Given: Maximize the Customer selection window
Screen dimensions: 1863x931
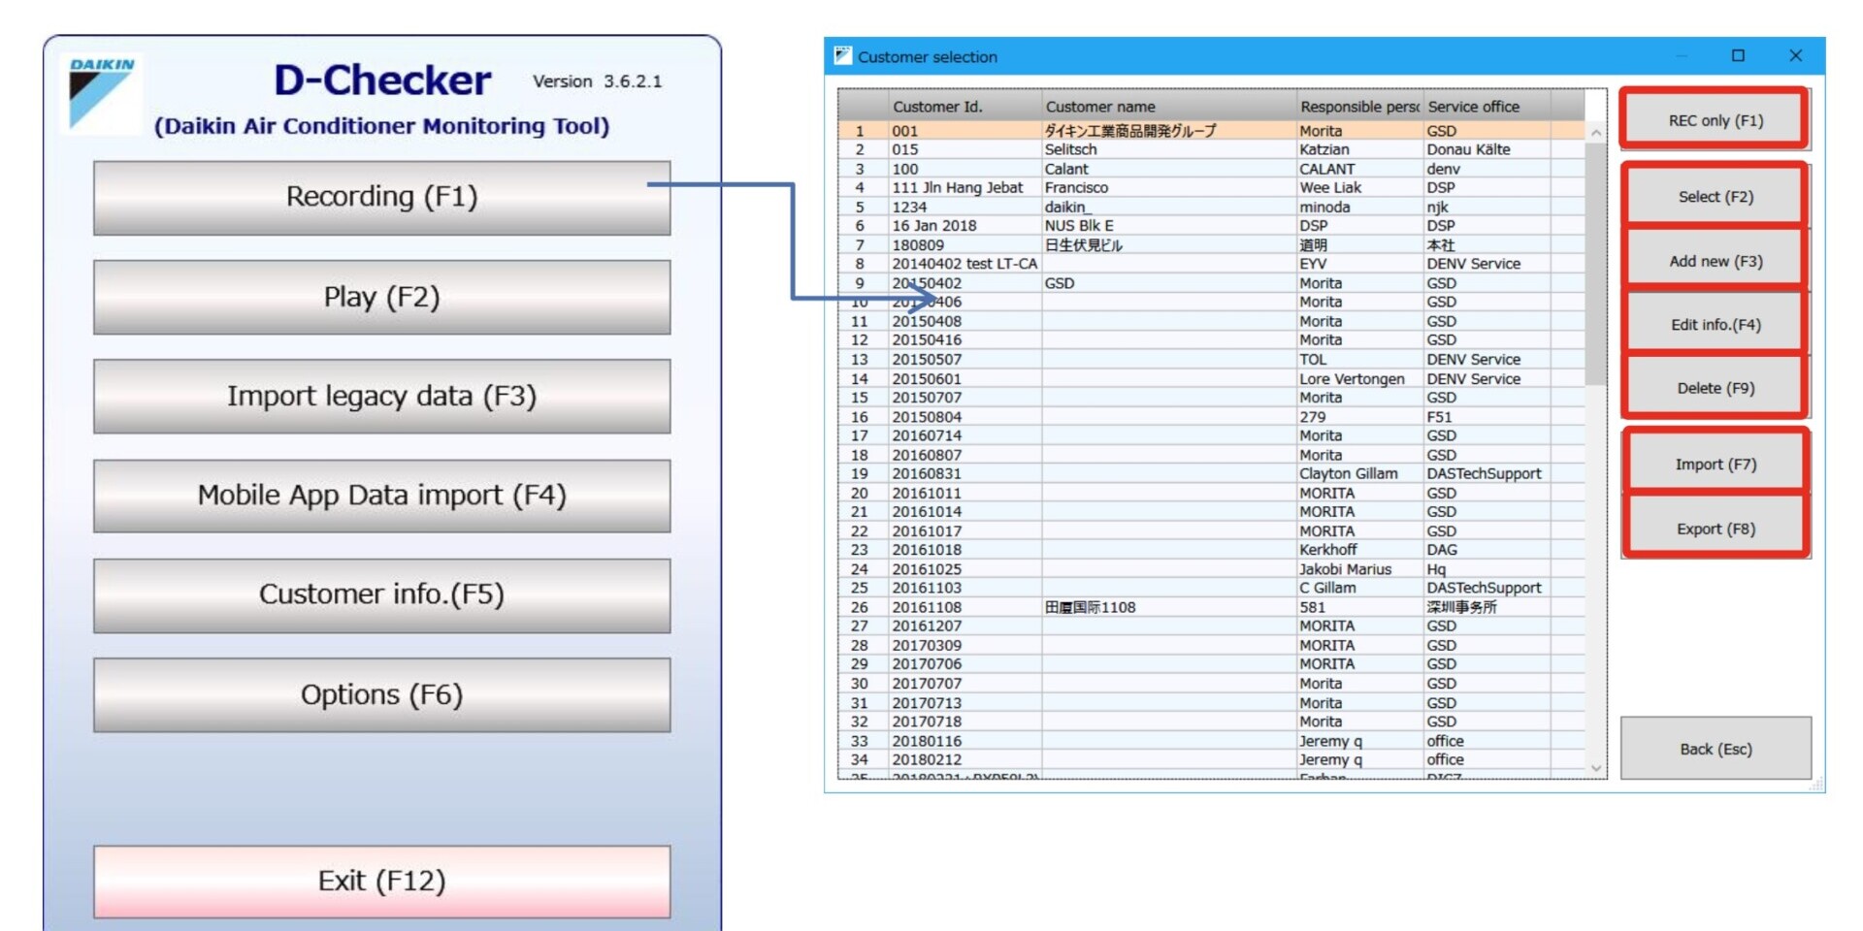Looking at the screenshot, I should [1738, 55].
